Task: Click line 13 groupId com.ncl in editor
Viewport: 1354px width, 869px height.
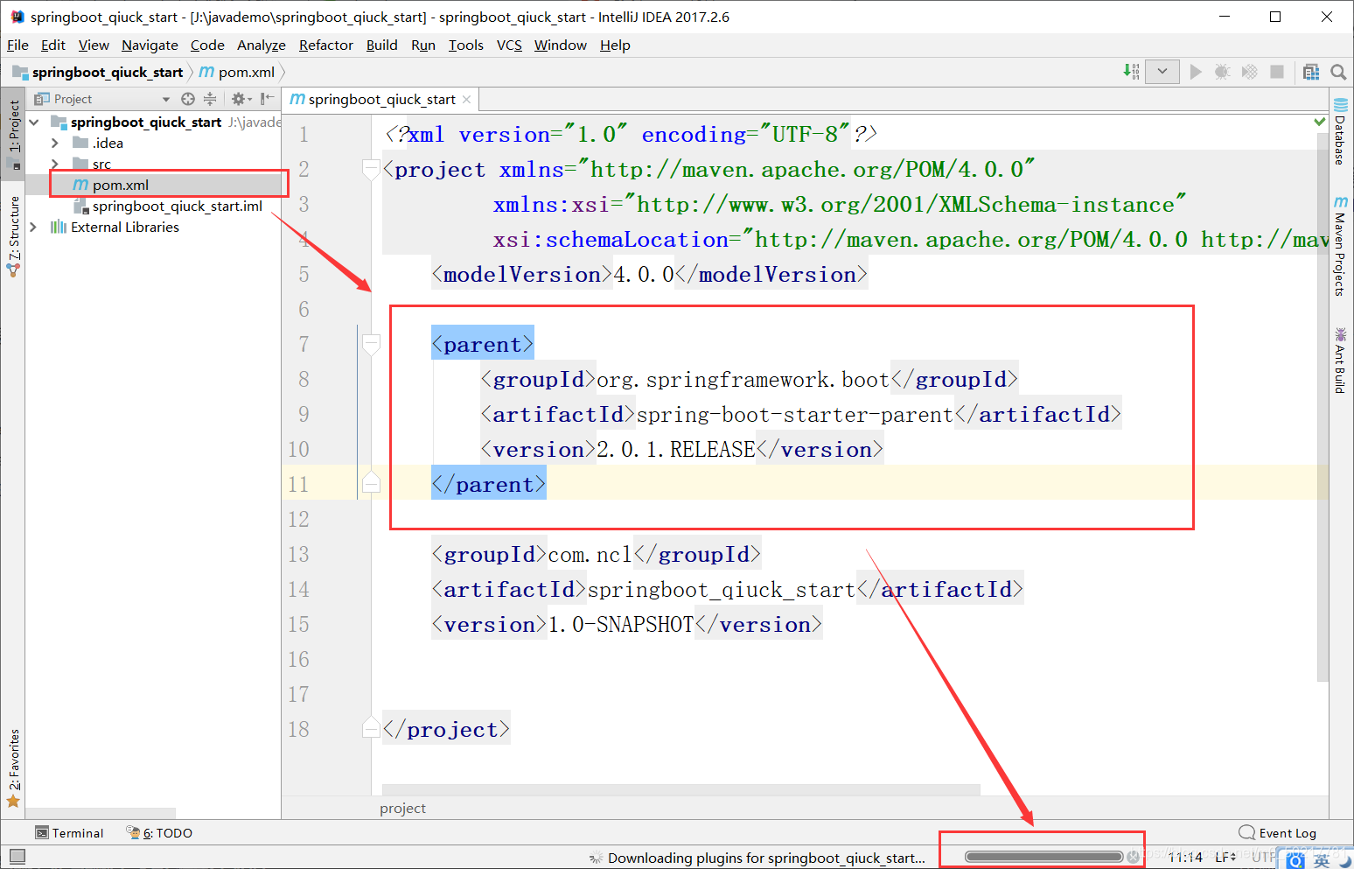Action: tap(597, 554)
